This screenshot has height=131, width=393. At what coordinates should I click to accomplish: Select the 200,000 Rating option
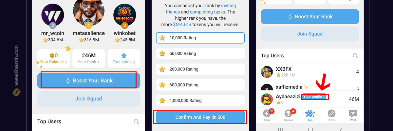[200, 69]
